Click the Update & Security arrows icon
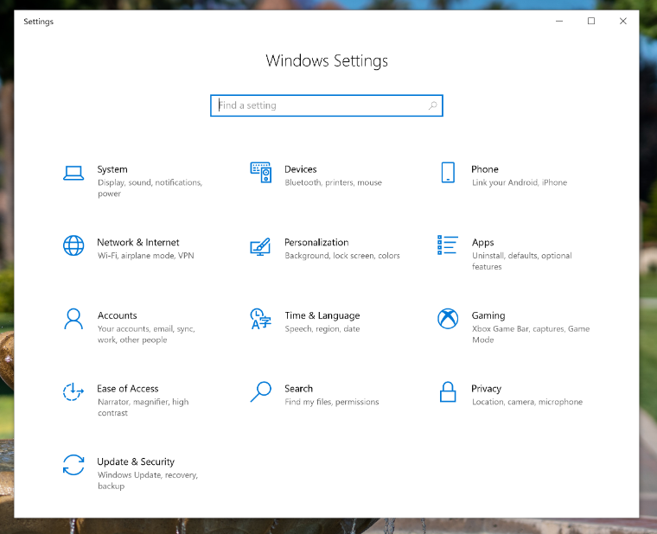657x534 pixels. 73,465
